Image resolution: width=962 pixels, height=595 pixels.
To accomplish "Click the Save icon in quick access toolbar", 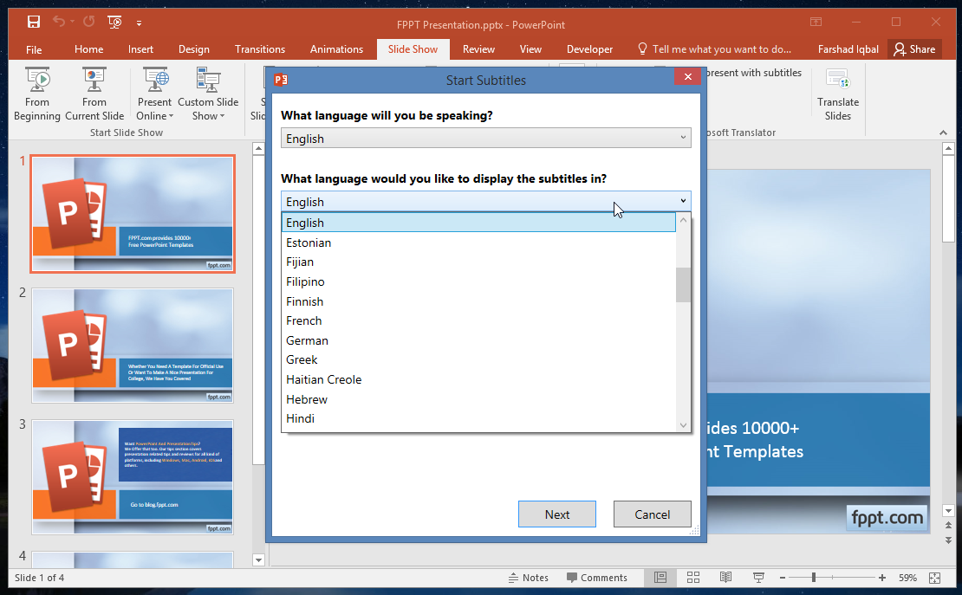I will 33,22.
